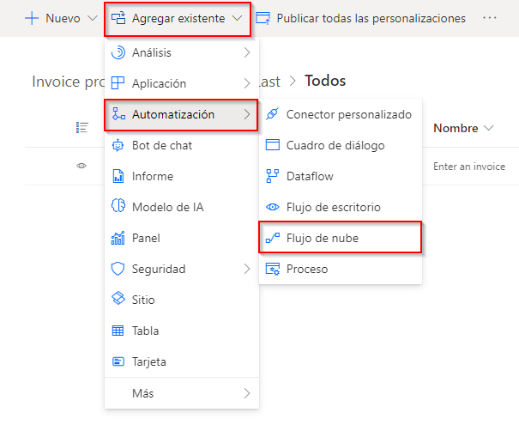The height and width of the screenshot is (431, 519).
Task: Select Flujo de nube menu item
Action: pos(340,238)
